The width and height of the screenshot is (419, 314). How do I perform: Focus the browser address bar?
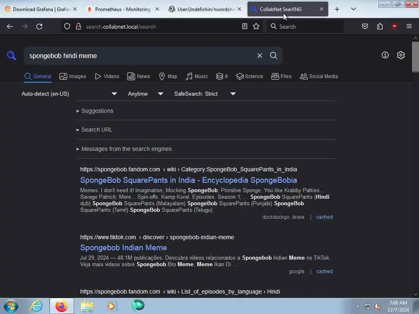[x=162, y=27]
